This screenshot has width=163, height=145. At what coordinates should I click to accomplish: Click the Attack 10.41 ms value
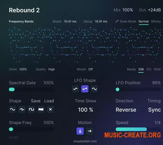coord(70,21)
